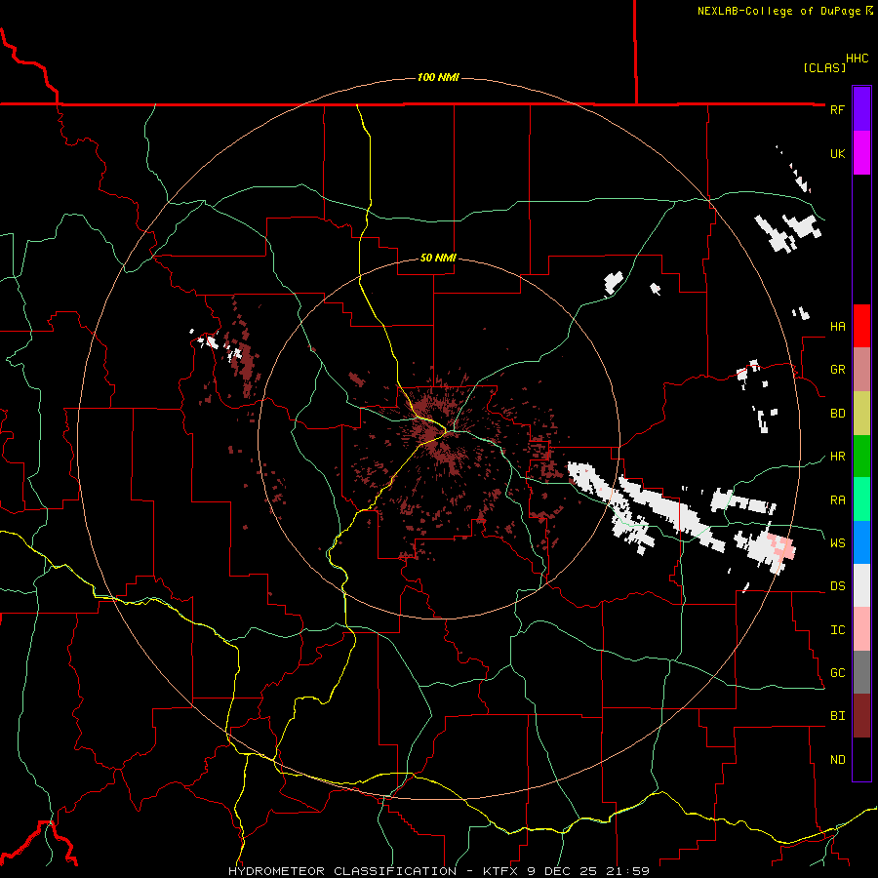Click the BD yellow legend swatch
Screen dimensions: 878x878
[x=861, y=414]
